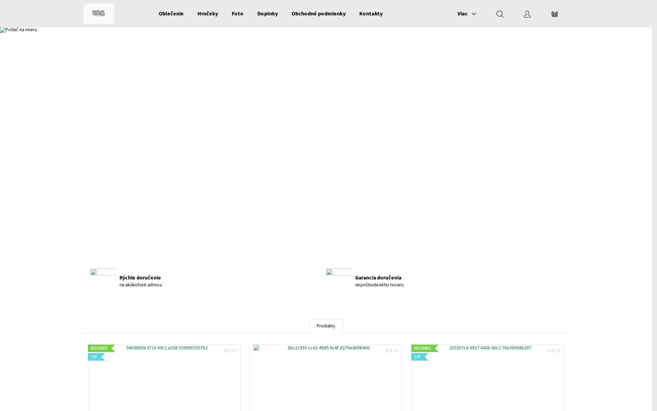
Task: Open the Oblečenie menu category
Action: tap(171, 14)
